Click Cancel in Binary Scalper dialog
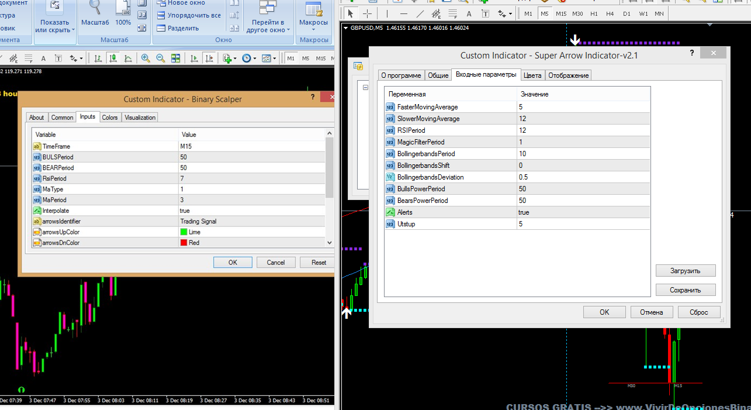This screenshot has width=751, height=410. 276,263
